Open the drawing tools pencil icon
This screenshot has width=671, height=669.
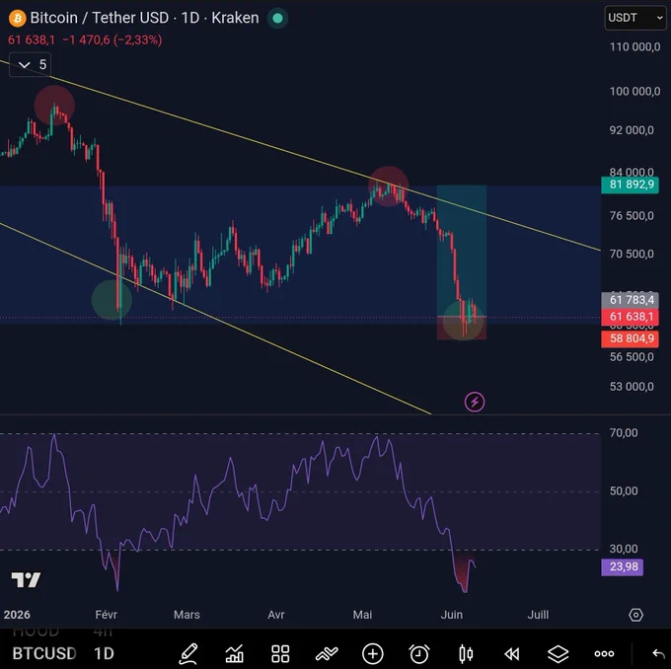click(x=188, y=653)
